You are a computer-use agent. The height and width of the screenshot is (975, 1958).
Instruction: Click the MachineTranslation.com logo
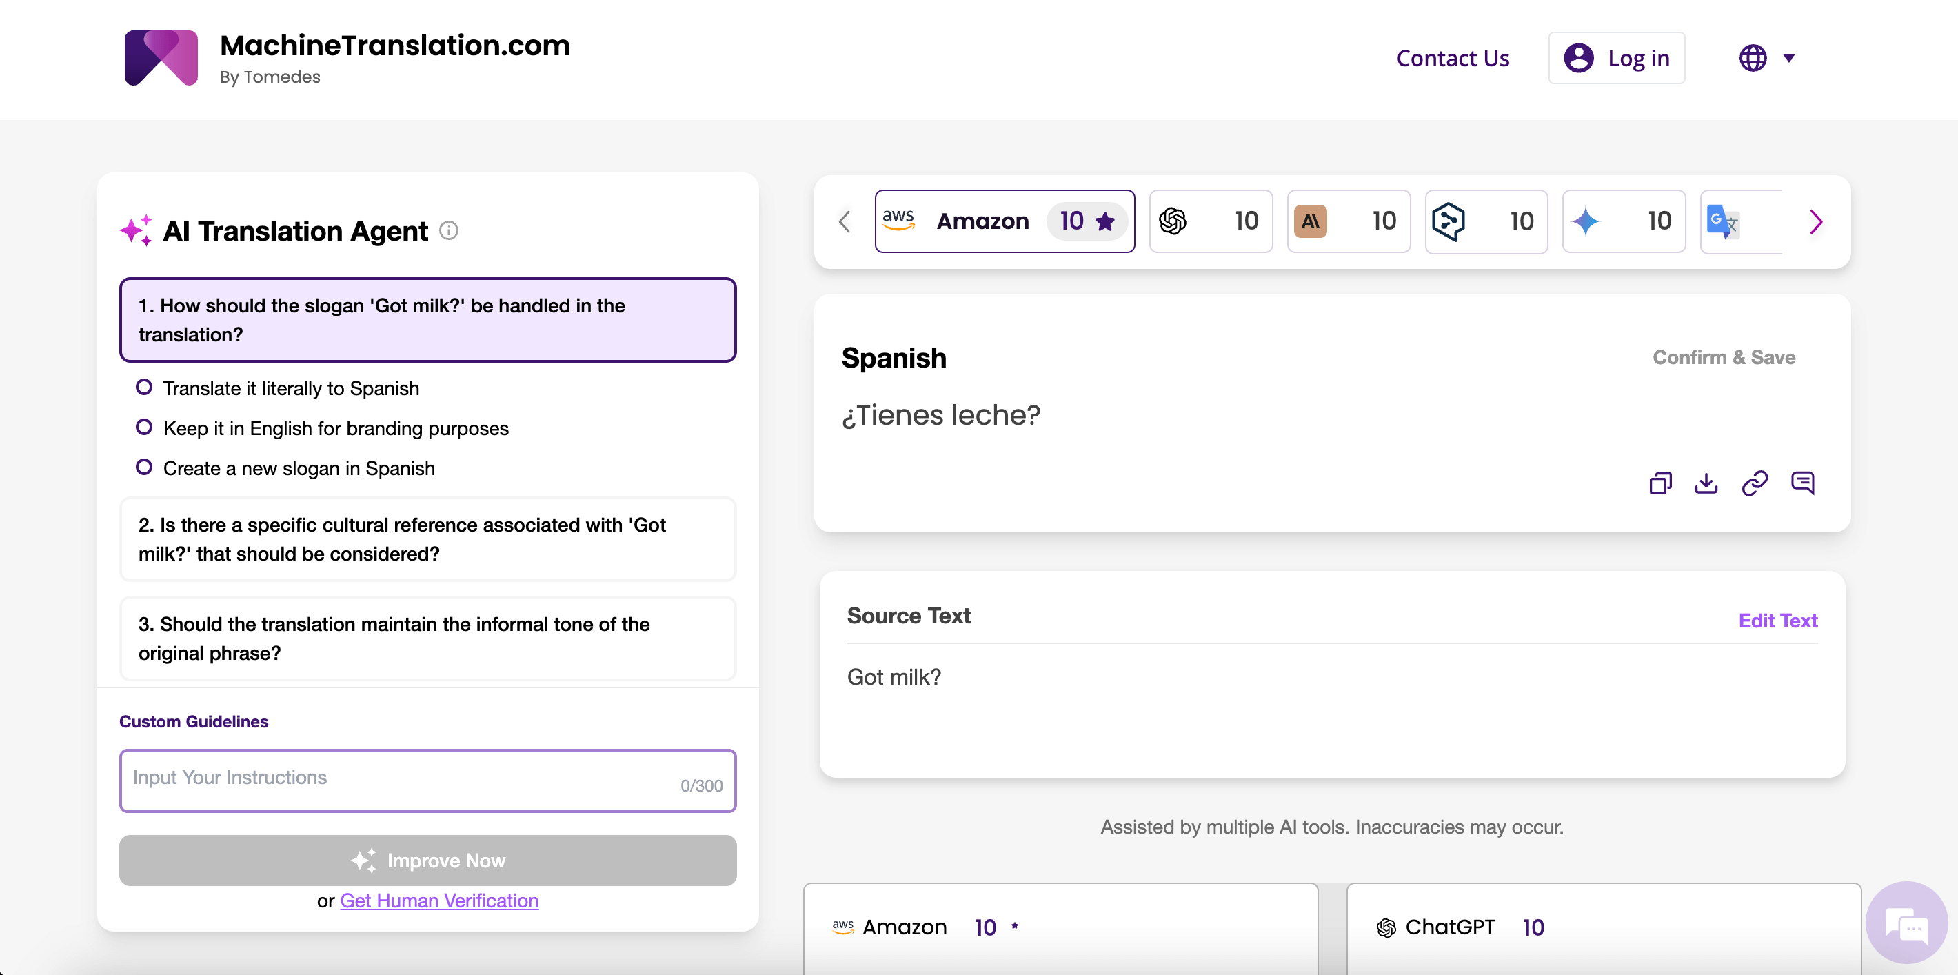tap(161, 58)
